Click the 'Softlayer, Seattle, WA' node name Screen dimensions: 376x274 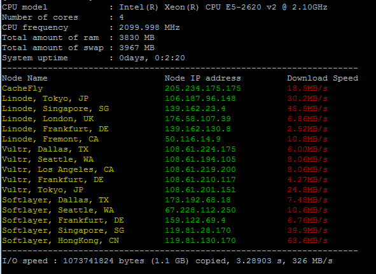tap(58, 211)
